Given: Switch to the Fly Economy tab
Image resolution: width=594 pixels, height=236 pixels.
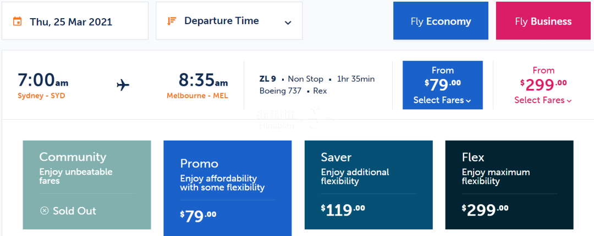Looking at the screenshot, I should tap(441, 21).
